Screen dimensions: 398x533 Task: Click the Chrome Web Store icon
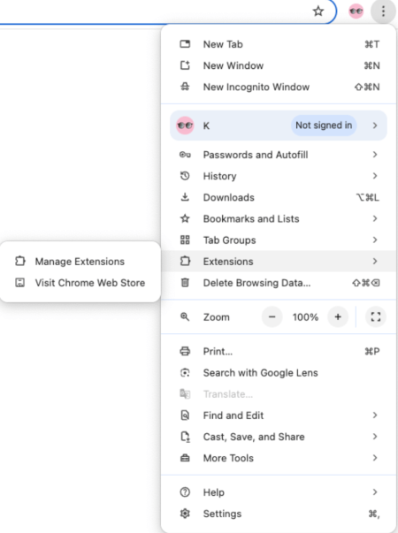pyautogui.click(x=20, y=283)
